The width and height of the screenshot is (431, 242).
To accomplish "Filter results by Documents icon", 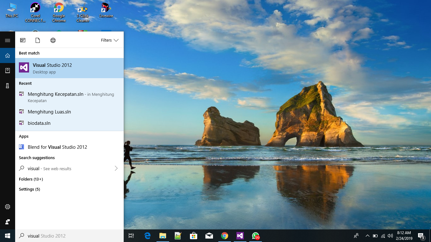I will click(38, 40).
